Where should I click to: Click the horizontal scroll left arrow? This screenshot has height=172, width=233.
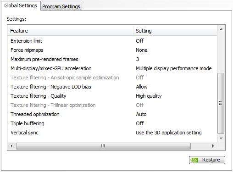(11, 146)
